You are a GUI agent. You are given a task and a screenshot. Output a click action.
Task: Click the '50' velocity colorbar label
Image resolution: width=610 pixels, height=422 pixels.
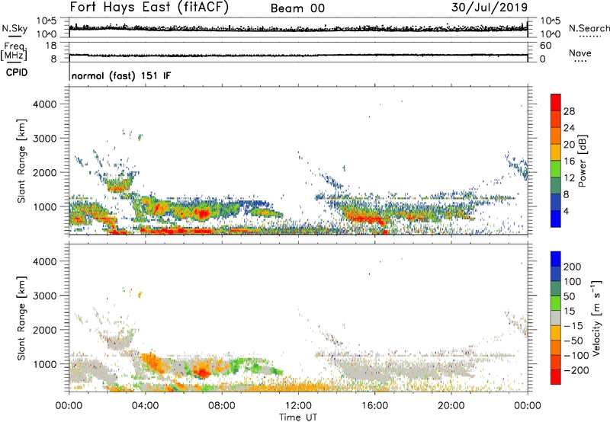click(569, 296)
